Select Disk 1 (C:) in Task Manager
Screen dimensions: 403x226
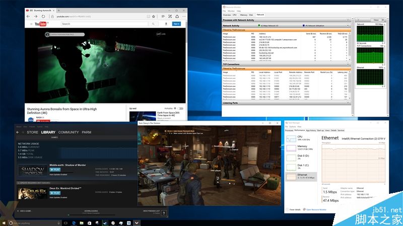pyautogui.click(x=301, y=167)
